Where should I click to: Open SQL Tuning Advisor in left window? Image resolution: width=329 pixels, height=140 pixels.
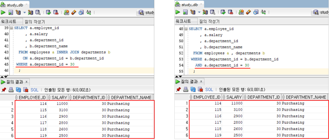click(x=38, y=12)
